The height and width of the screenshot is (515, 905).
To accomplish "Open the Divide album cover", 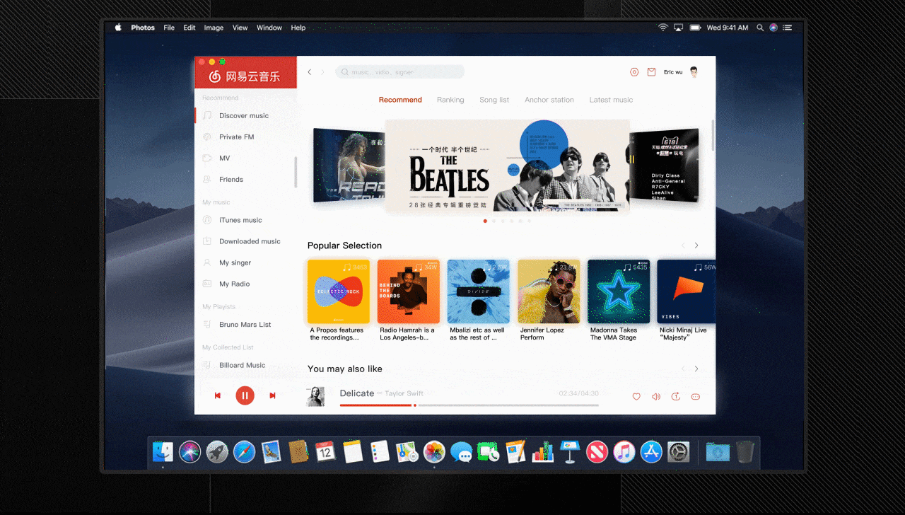I will pos(479,291).
